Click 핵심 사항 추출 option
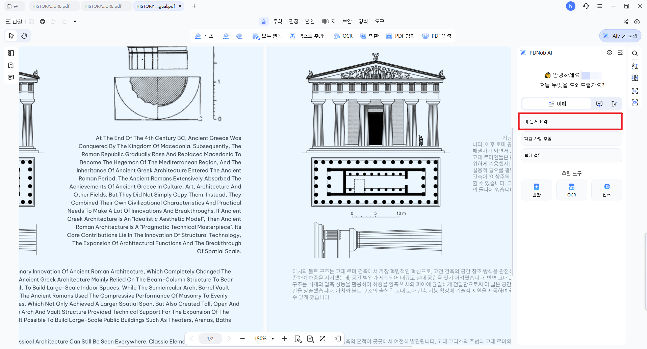 coord(571,138)
